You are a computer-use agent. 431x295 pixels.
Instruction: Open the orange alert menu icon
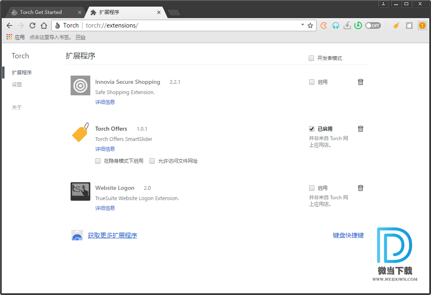(422, 25)
